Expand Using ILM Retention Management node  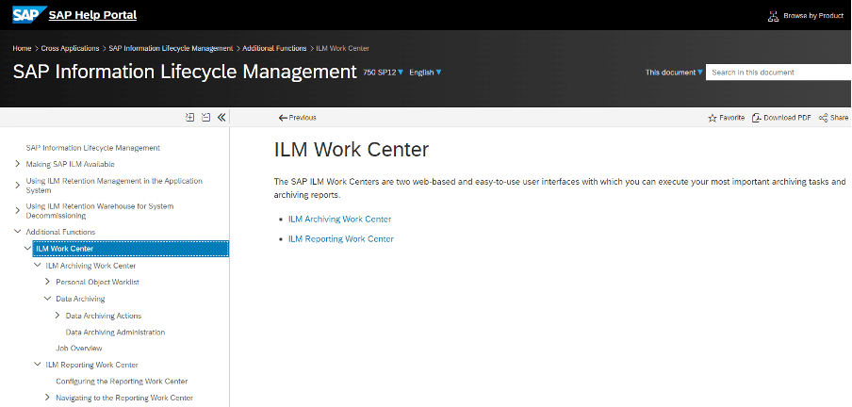(x=18, y=186)
